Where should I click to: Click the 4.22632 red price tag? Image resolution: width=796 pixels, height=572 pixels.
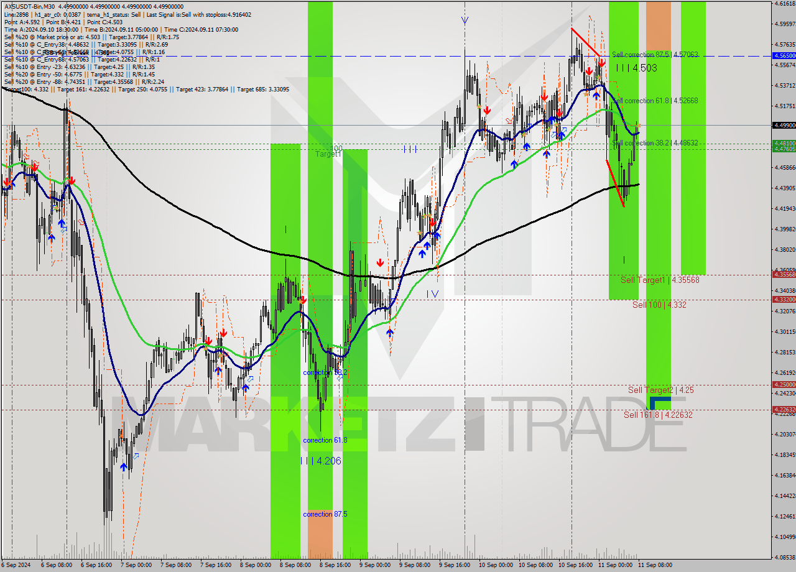point(784,409)
